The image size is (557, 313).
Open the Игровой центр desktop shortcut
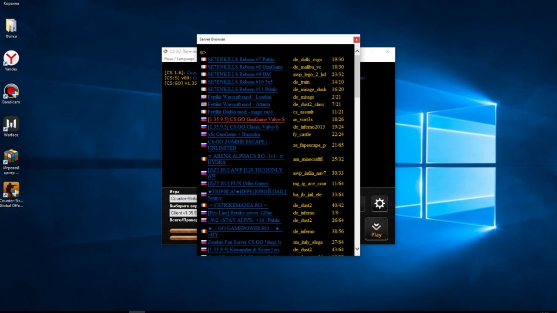[x=11, y=162]
